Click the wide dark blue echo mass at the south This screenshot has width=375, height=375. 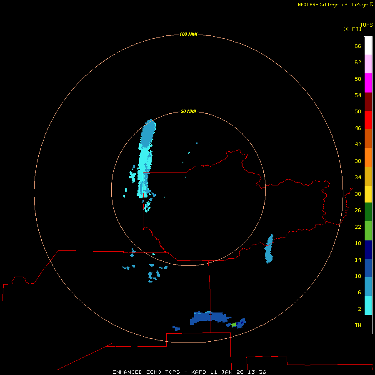click(210, 317)
